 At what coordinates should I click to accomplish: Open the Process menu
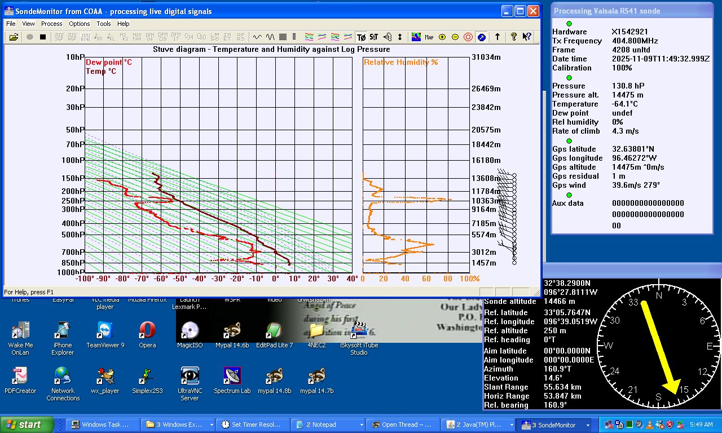pos(51,24)
